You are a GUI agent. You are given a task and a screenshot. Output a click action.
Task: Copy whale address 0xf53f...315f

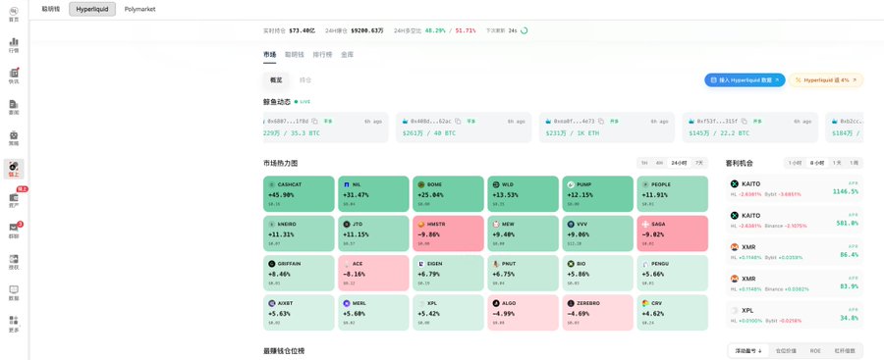tap(745, 121)
